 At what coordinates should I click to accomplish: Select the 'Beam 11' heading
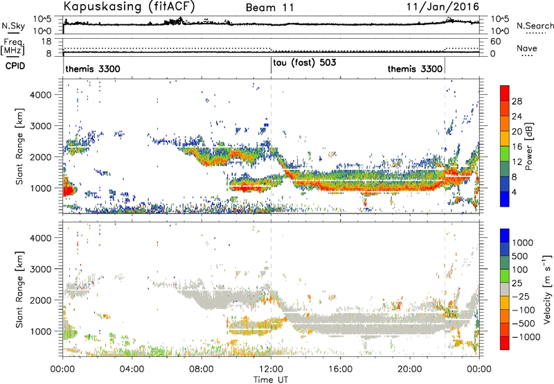click(270, 8)
